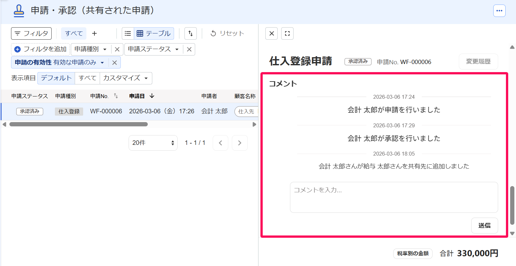Close the detail panel with X
This screenshot has width=516, height=266.
(271, 33)
